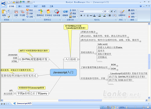Select the 掌握js基础之后了解jquery topic
The height and width of the screenshot is (109, 151).
click(x=32, y=93)
